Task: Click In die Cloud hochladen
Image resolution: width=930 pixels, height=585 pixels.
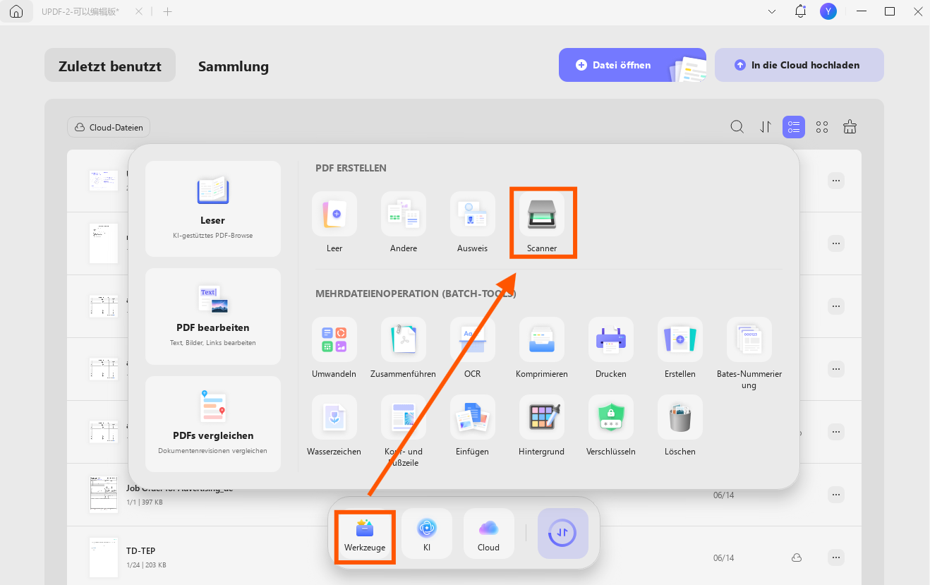Action: (x=799, y=65)
